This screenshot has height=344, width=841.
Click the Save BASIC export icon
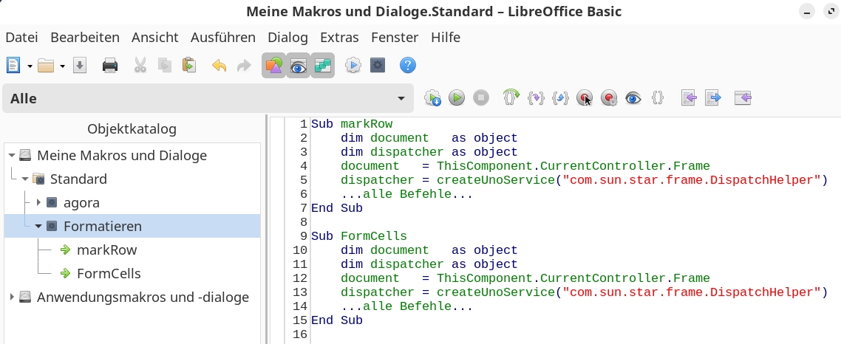pos(713,98)
